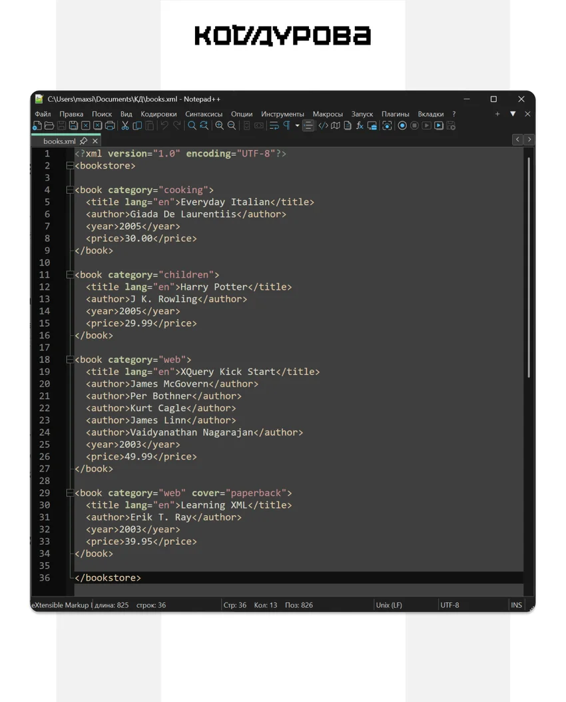Open the Синтаксисы menu
This screenshot has height=702, width=566.
point(204,114)
